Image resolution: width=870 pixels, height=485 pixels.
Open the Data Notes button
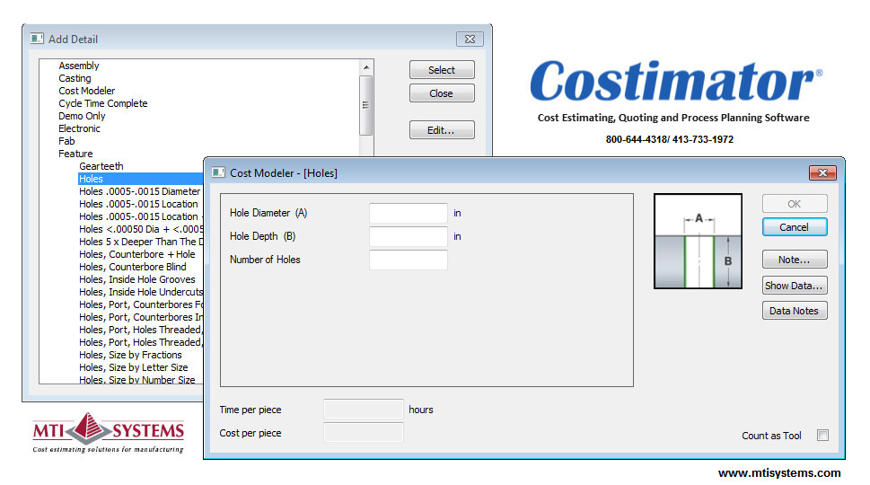pyautogui.click(x=794, y=311)
